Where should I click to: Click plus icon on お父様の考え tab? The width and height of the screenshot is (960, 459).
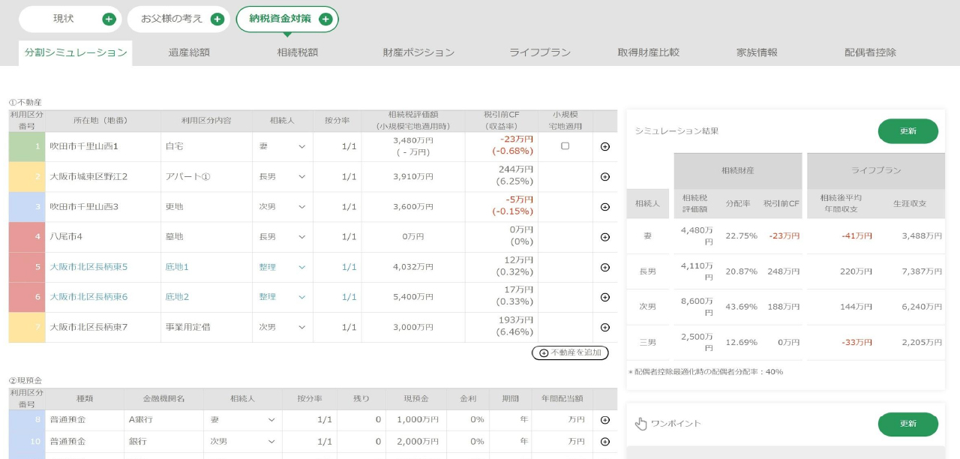[x=217, y=19]
